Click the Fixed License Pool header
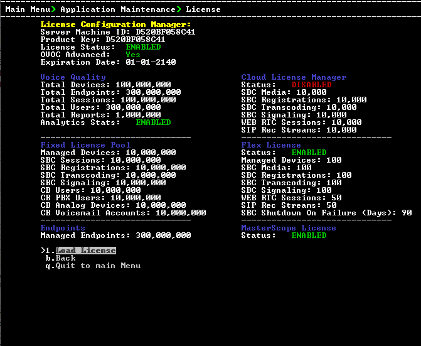The width and height of the screenshot is (421, 346). click(x=85, y=145)
